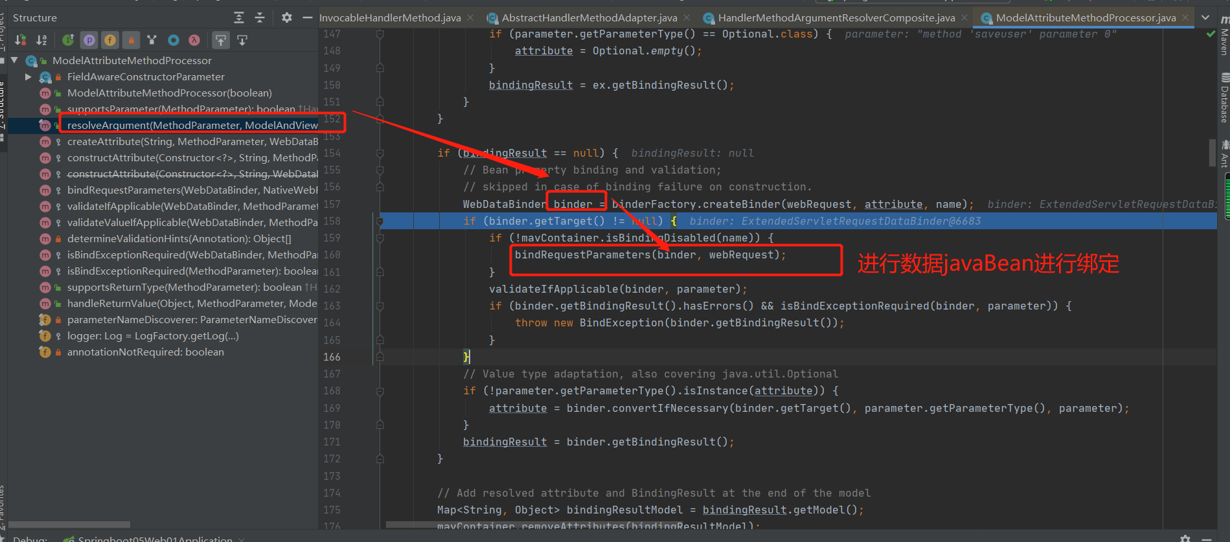Image resolution: width=1230 pixels, height=542 pixels.
Task: Open Structure panel settings gear
Action: [287, 17]
